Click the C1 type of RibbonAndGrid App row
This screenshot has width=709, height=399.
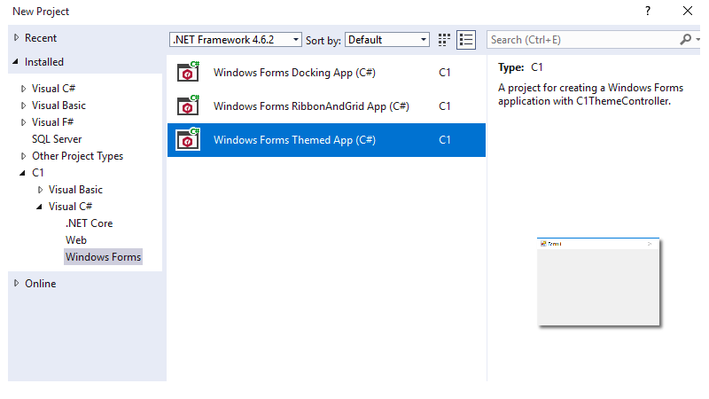[445, 106]
